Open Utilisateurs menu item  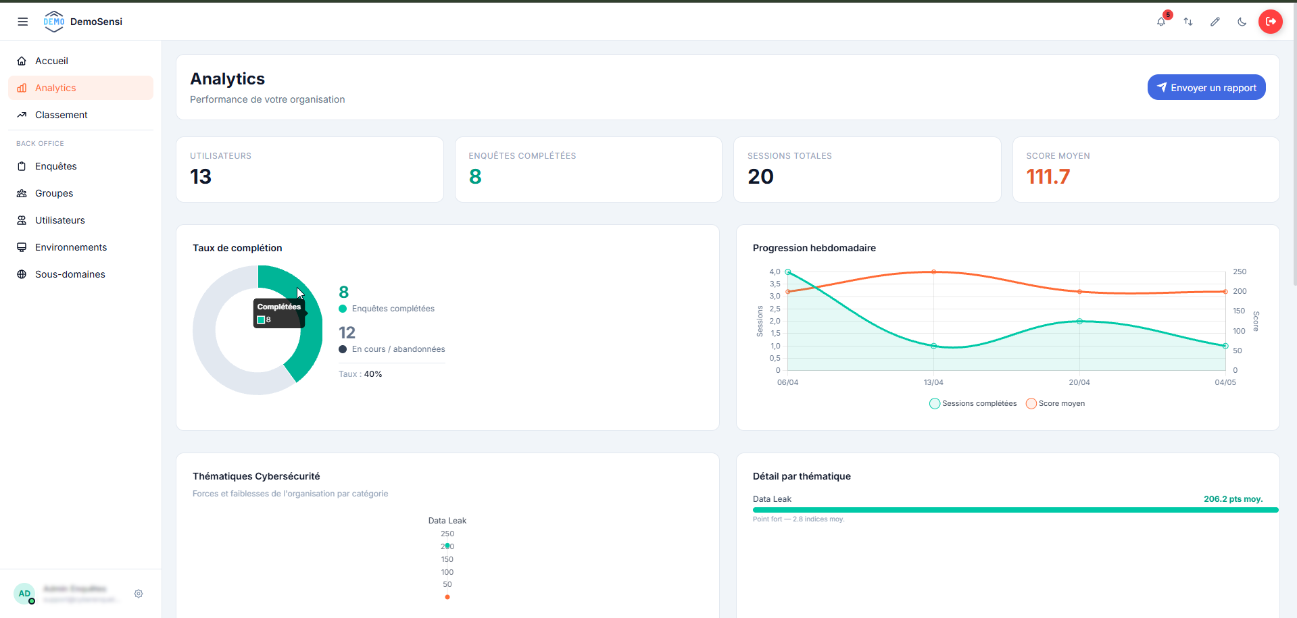pos(80,220)
